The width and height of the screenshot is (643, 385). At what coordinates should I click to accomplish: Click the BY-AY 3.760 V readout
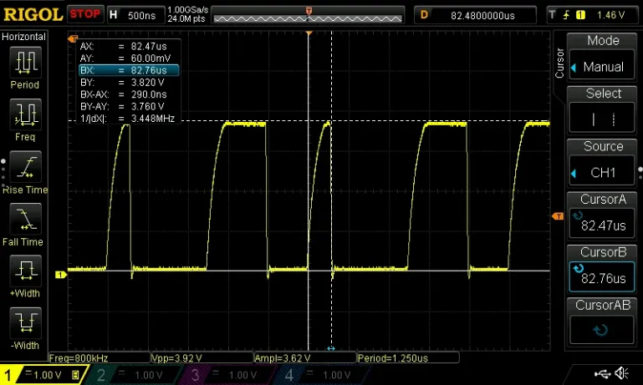tap(129, 107)
